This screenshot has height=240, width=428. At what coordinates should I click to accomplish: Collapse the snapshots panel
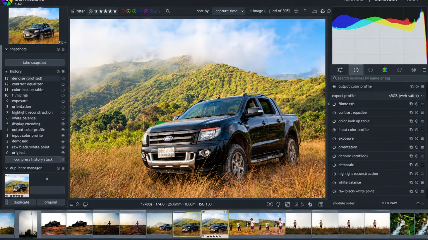point(6,49)
